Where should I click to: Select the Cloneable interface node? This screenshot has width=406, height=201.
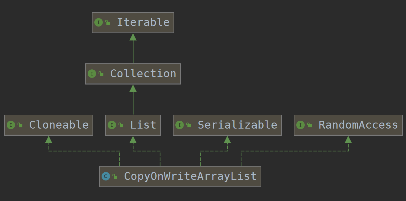click(x=49, y=125)
